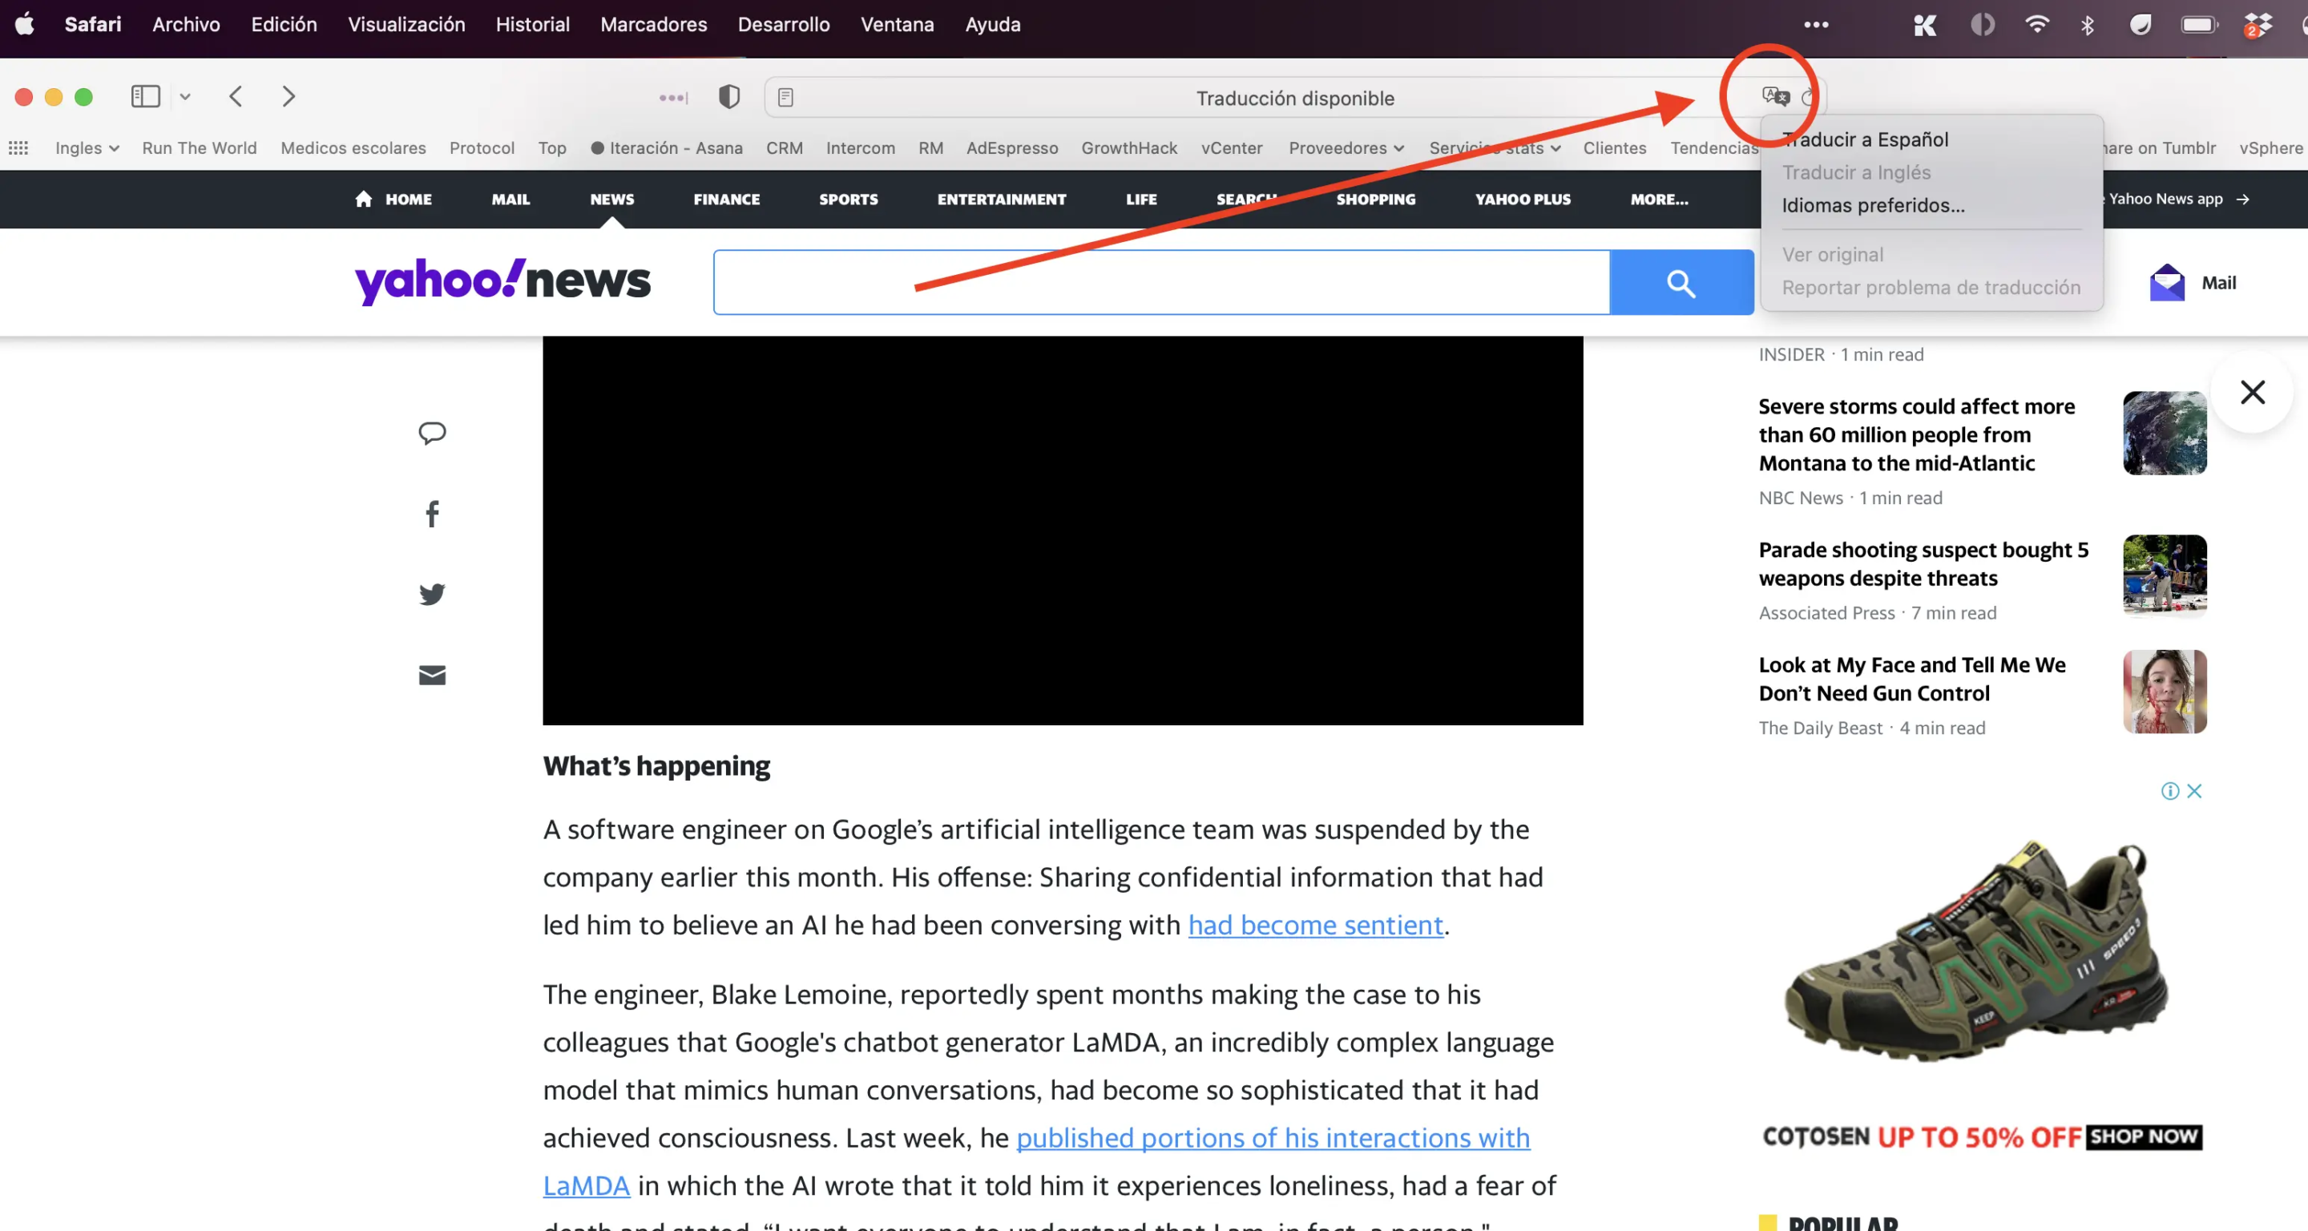Expand the sidebar options chevron
Image resolution: width=2308 pixels, height=1231 pixels.
[x=184, y=97]
